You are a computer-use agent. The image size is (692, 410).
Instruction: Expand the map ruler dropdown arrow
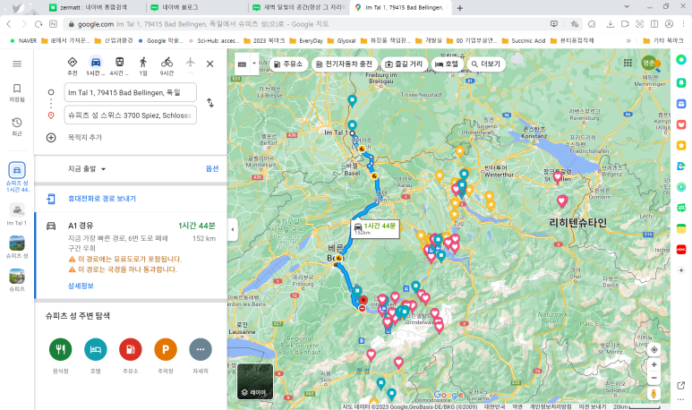(254, 64)
